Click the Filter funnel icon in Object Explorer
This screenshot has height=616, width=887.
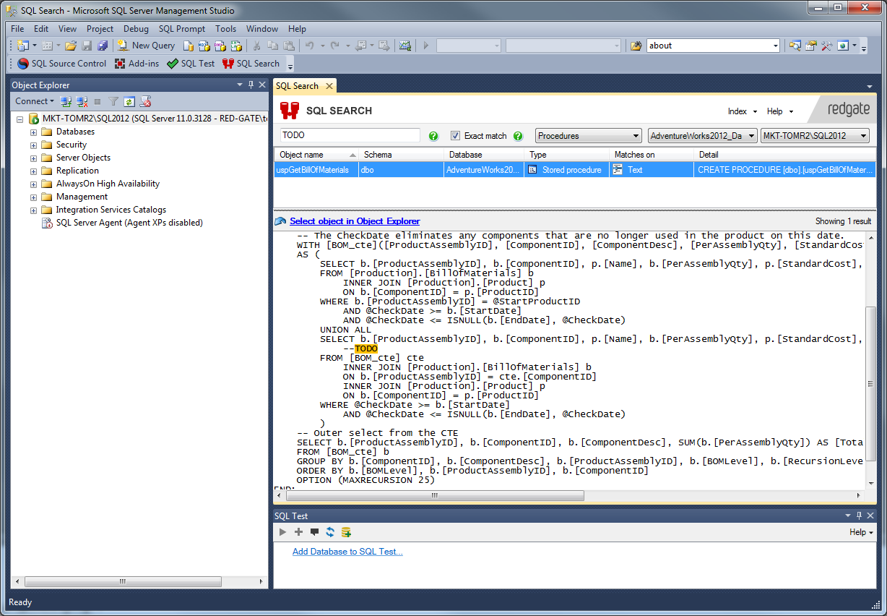tap(113, 101)
